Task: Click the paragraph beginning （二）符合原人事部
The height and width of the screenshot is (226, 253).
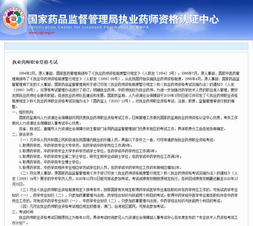Action: click(125, 179)
